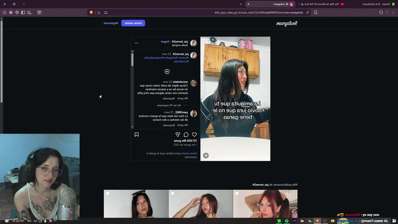398x224 pixels.
Task: Click the 1 de agosto de 2025 date
Action: [x=186, y=145]
